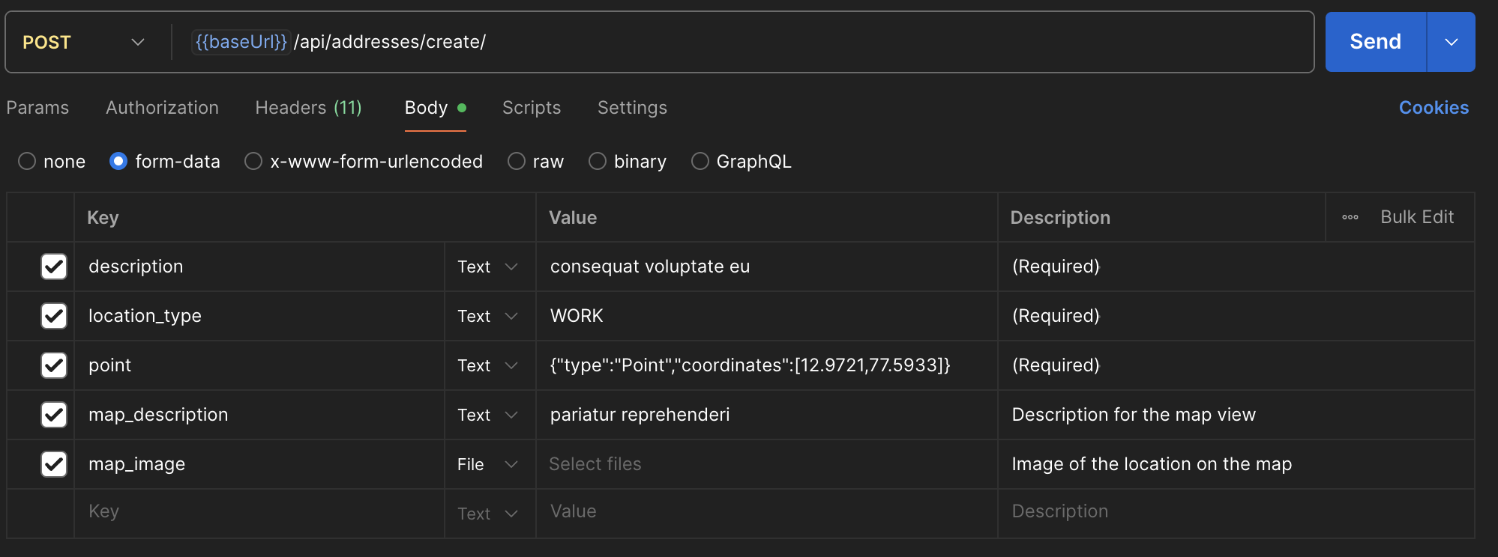Expand the point row Text type dropdown
The height and width of the screenshot is (557, 1498).
(488, 365)
